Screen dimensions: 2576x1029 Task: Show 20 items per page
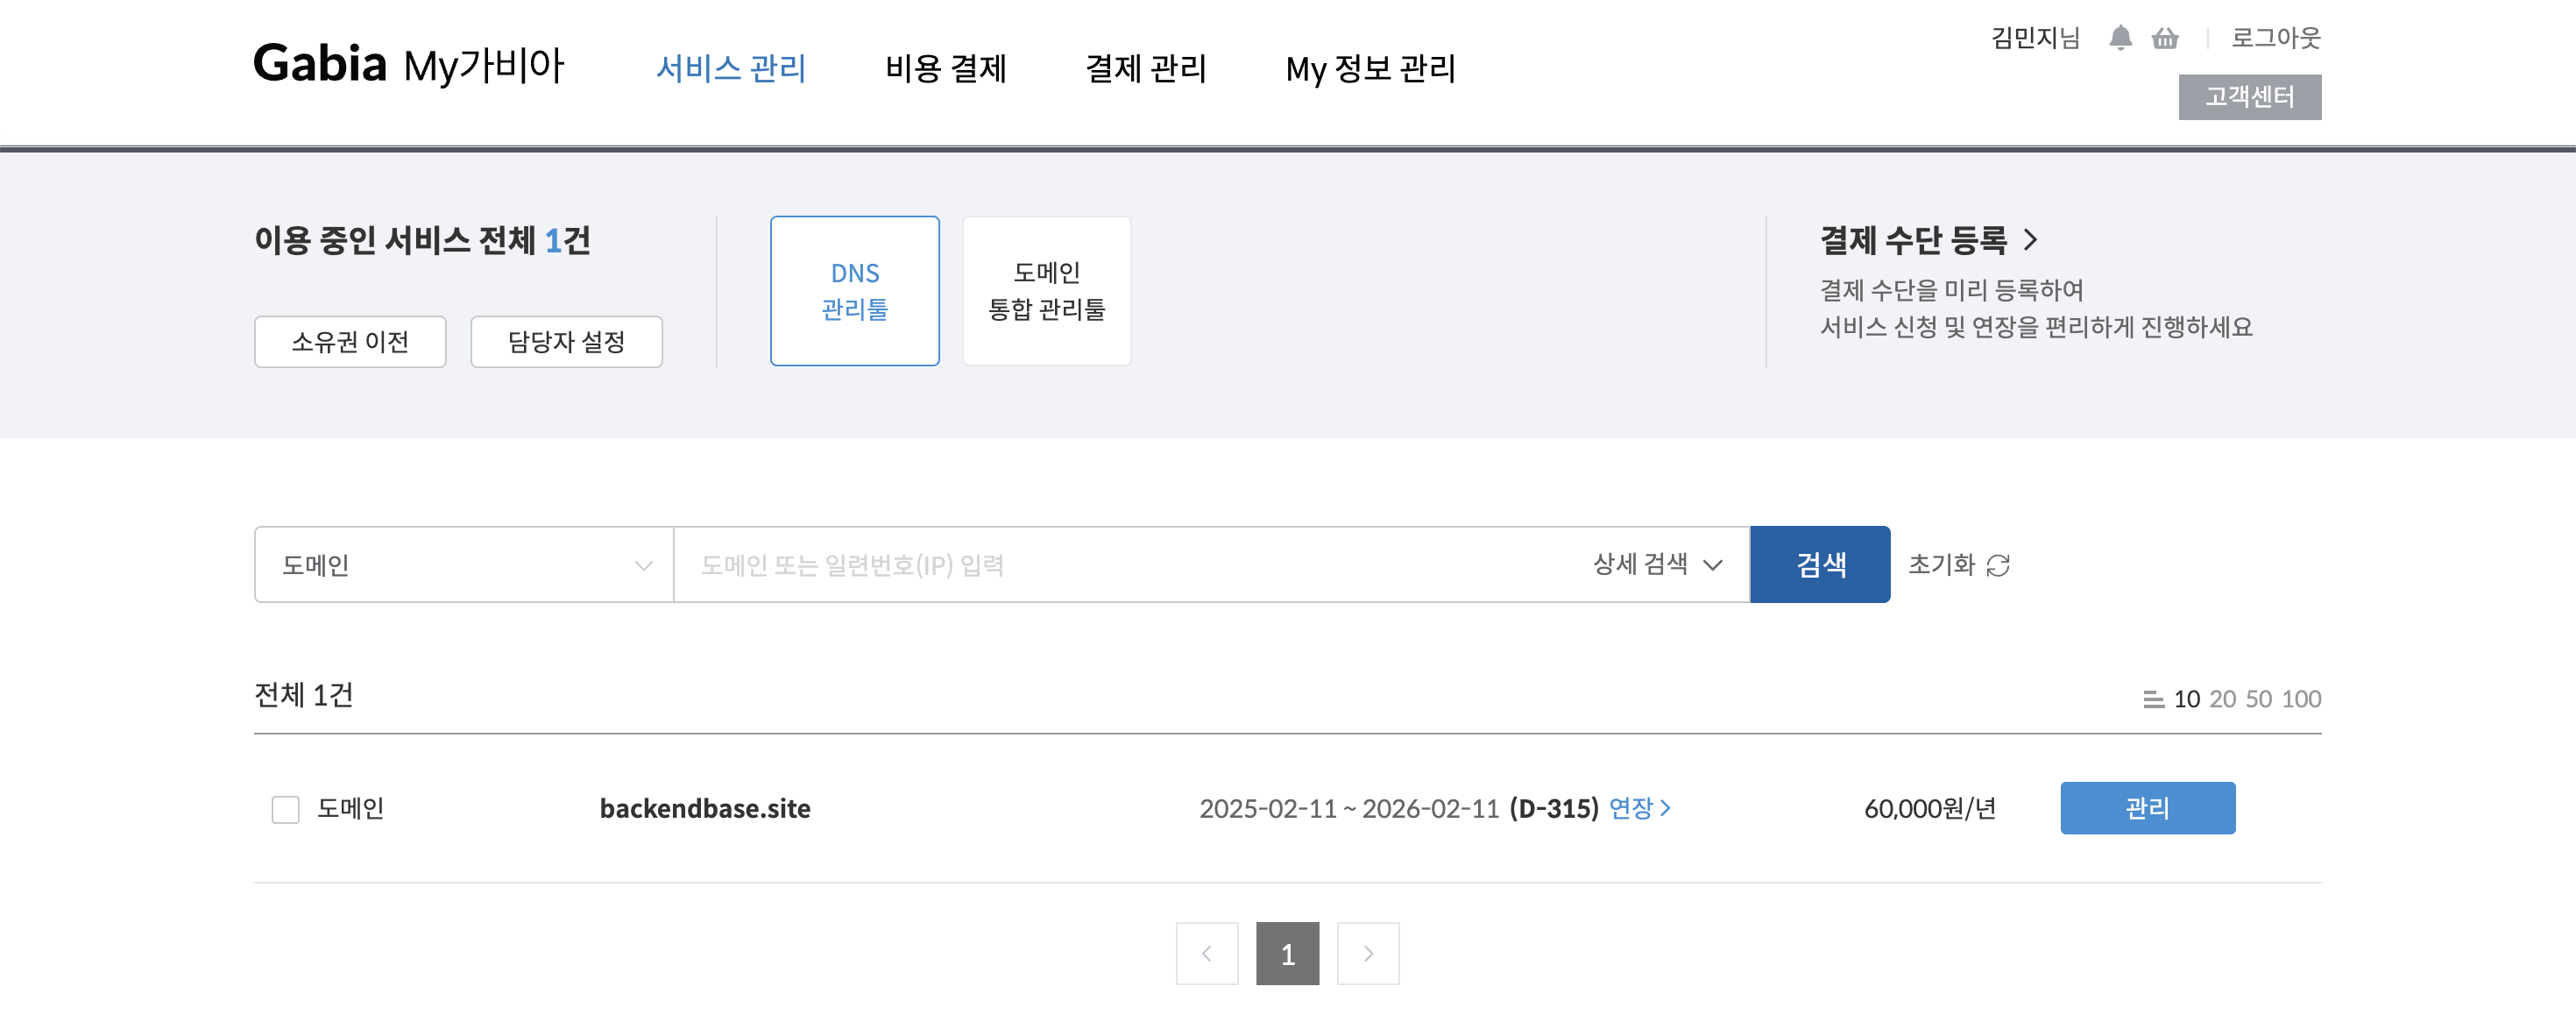coord(2222,699)
